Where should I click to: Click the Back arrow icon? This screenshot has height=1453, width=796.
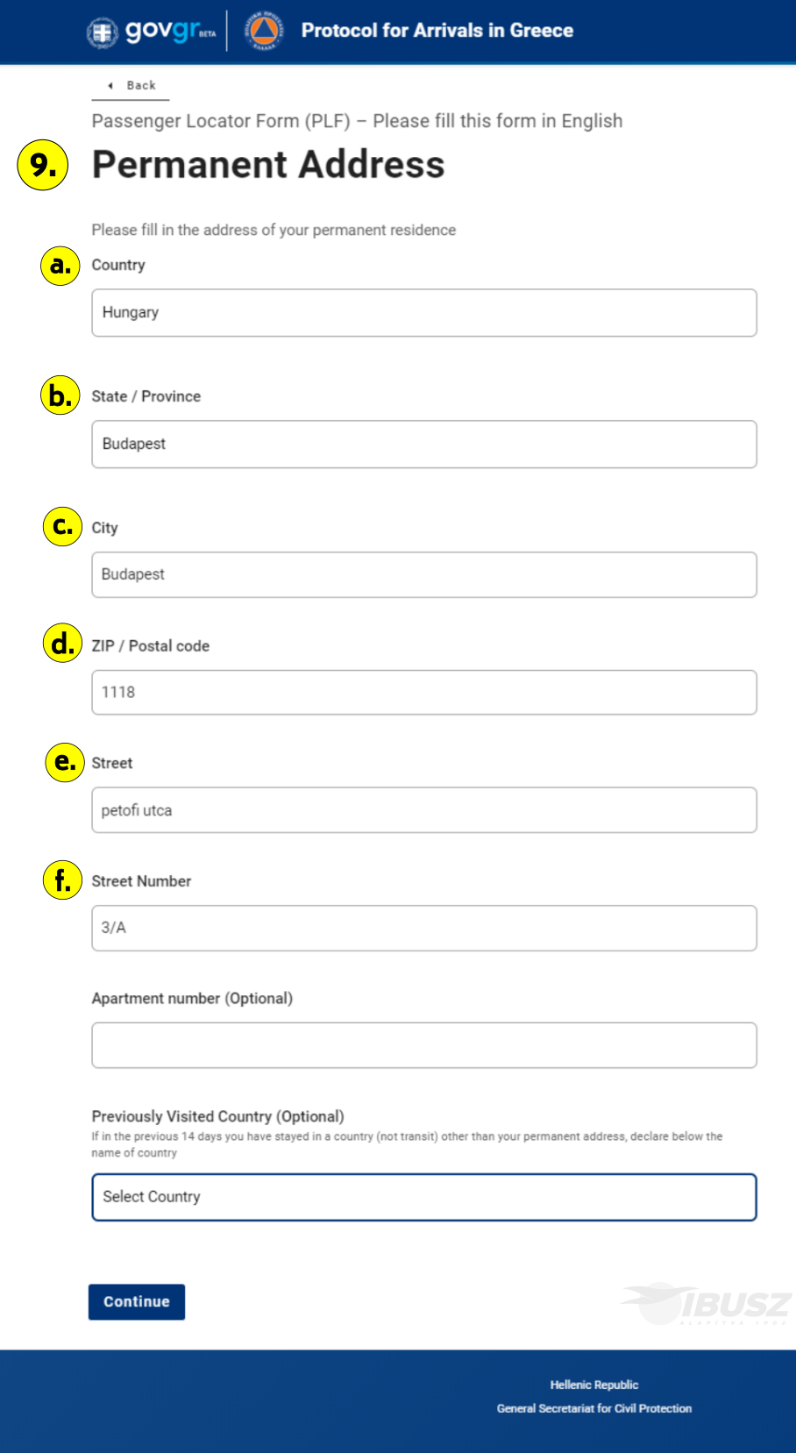click(x=110, y=86)
